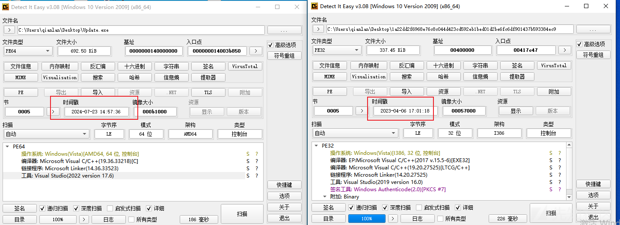Enable 所有类型 in right window
The image size is (620, 225).
[440, 219]
